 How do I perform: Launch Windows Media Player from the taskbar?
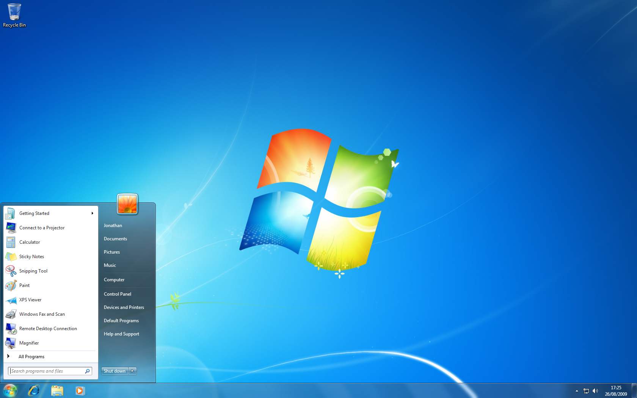click(x=80, y=390)
